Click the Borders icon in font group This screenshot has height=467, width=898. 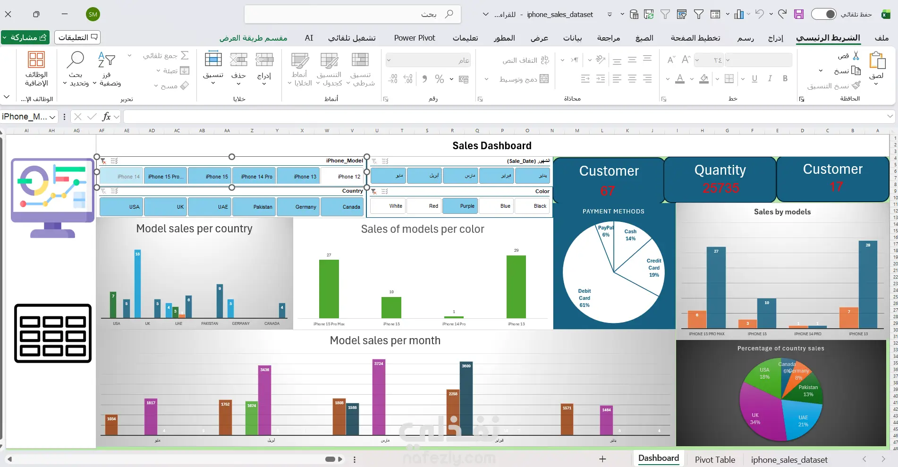tap(729, 79)
